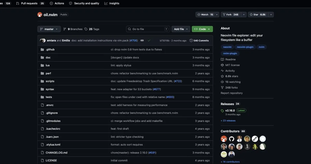Click the scale icon beside MIT license

pos(222,65)
